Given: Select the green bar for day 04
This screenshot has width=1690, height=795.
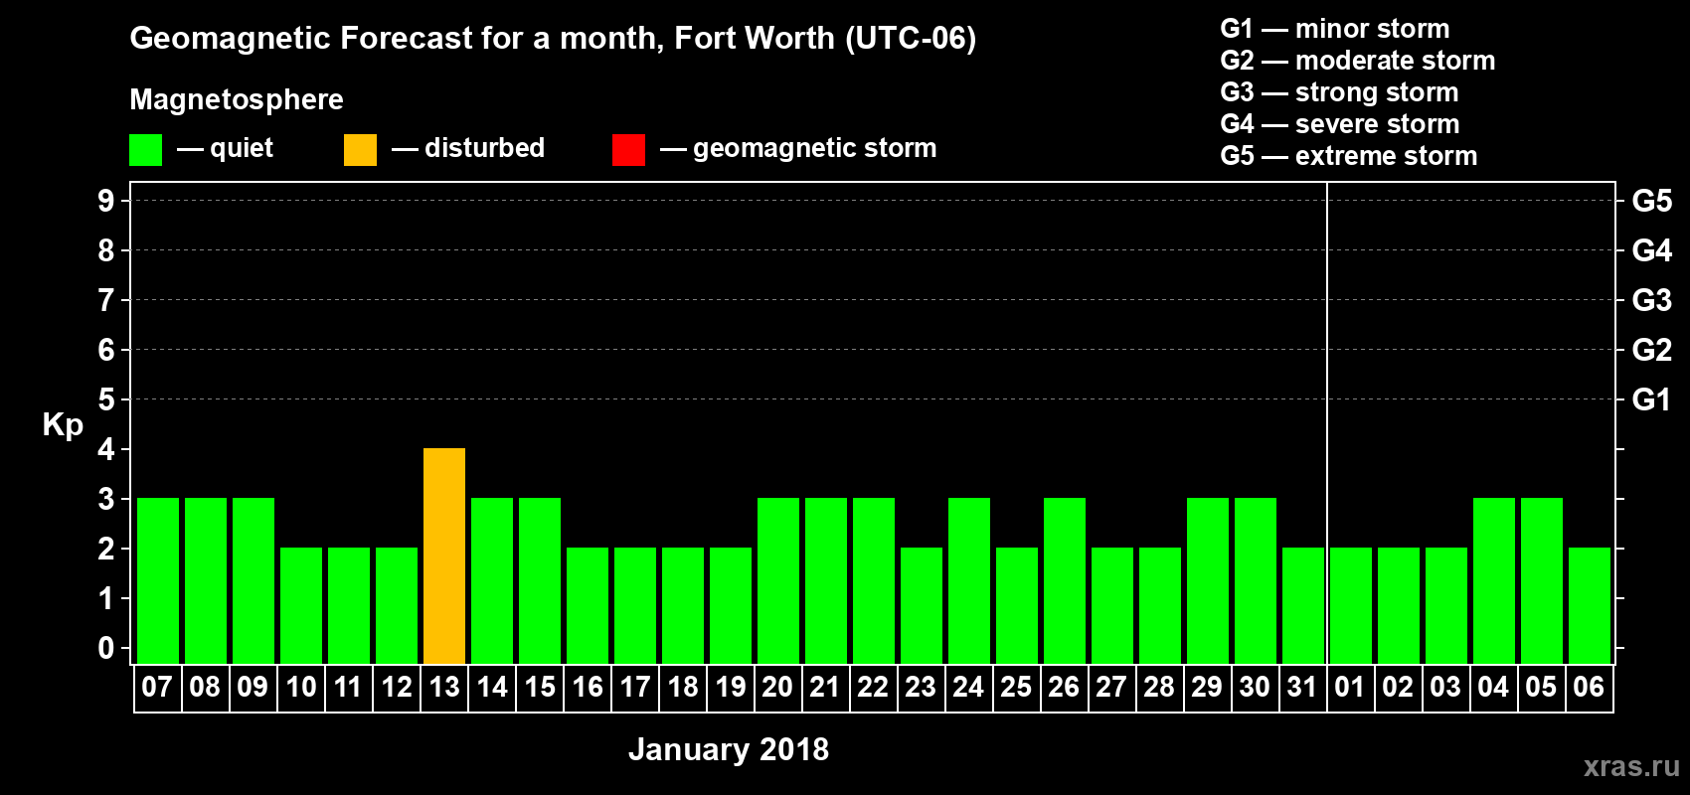Looking at the screenshot, I should (x=1494, y=580).
